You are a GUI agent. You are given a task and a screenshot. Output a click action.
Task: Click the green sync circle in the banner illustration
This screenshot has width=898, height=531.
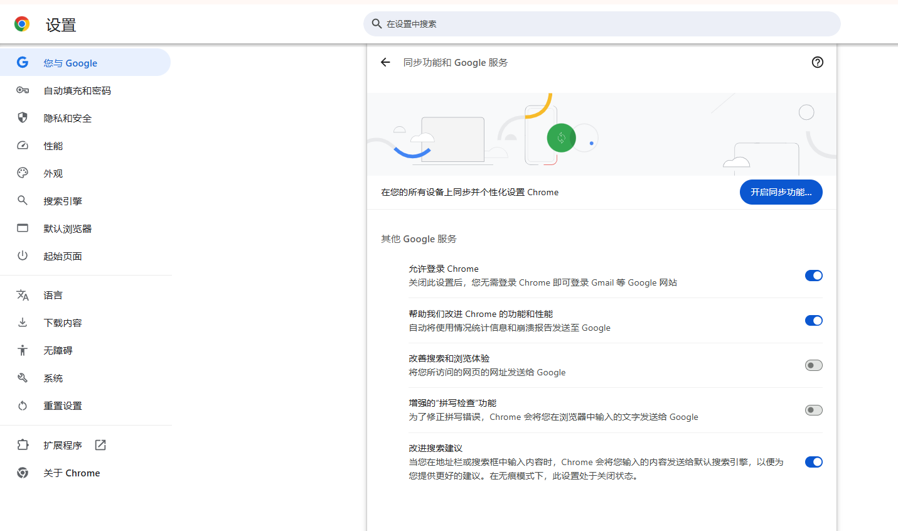(561, 137)
